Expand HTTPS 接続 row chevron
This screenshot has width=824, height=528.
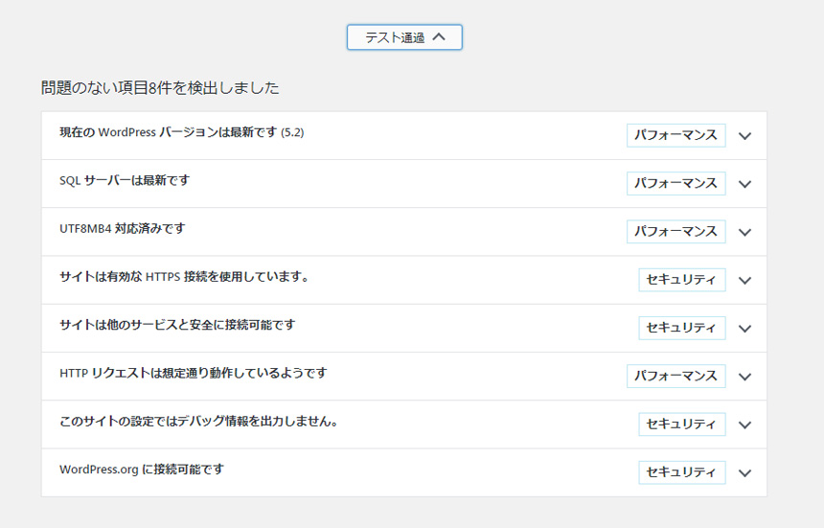(x=744, y=281)
